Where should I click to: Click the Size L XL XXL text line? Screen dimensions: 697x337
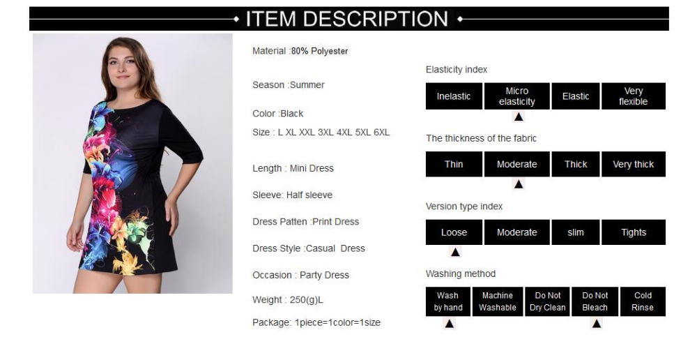[x=321, y=132]
